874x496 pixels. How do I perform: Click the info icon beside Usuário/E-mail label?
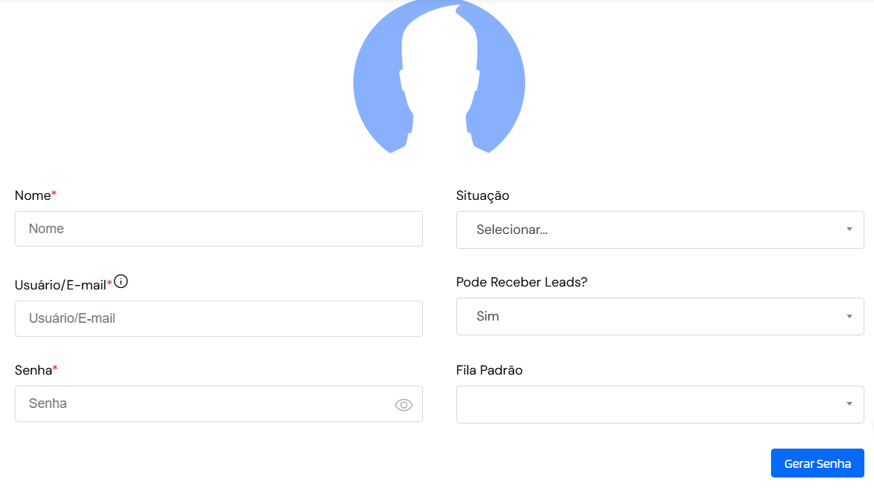coord(121,281)
